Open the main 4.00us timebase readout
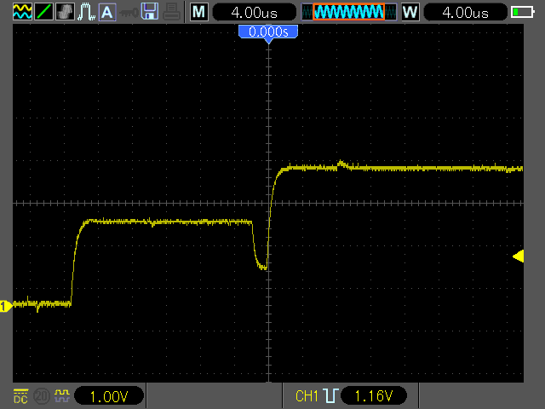Screen dimensions: 545x409 coord(255,13)
